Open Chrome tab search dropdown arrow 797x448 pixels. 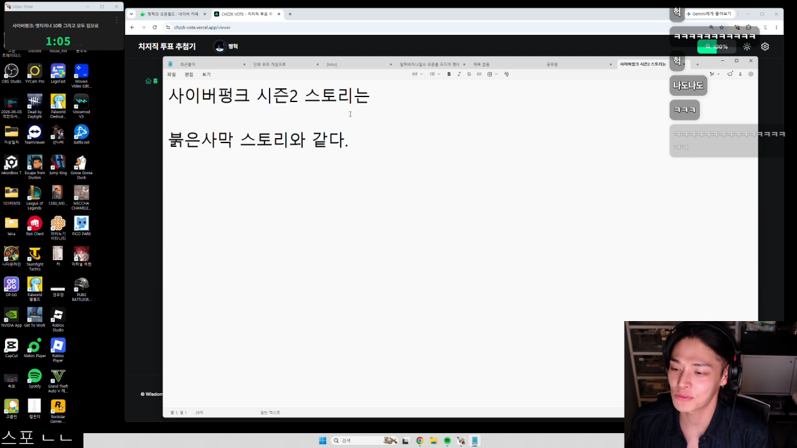pyautogui.click(x=131, y=14)
